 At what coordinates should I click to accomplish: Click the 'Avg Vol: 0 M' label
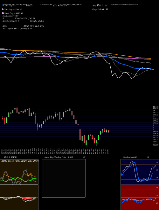coord(100,6)
